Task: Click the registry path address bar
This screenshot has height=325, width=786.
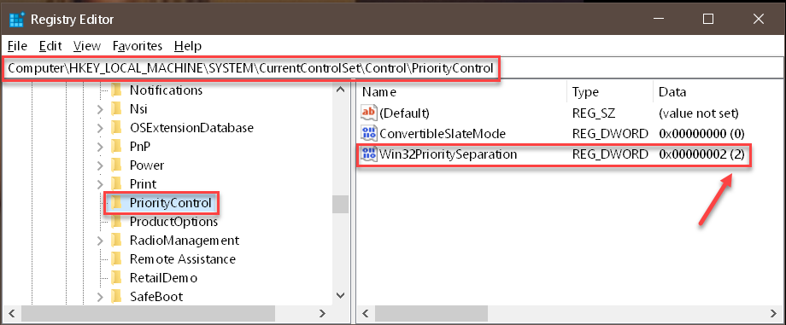Action: point(393,68)
